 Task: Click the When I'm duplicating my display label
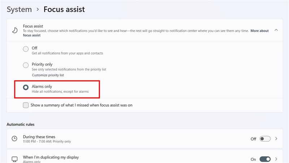pyautogui.click(x=51, y=157)
